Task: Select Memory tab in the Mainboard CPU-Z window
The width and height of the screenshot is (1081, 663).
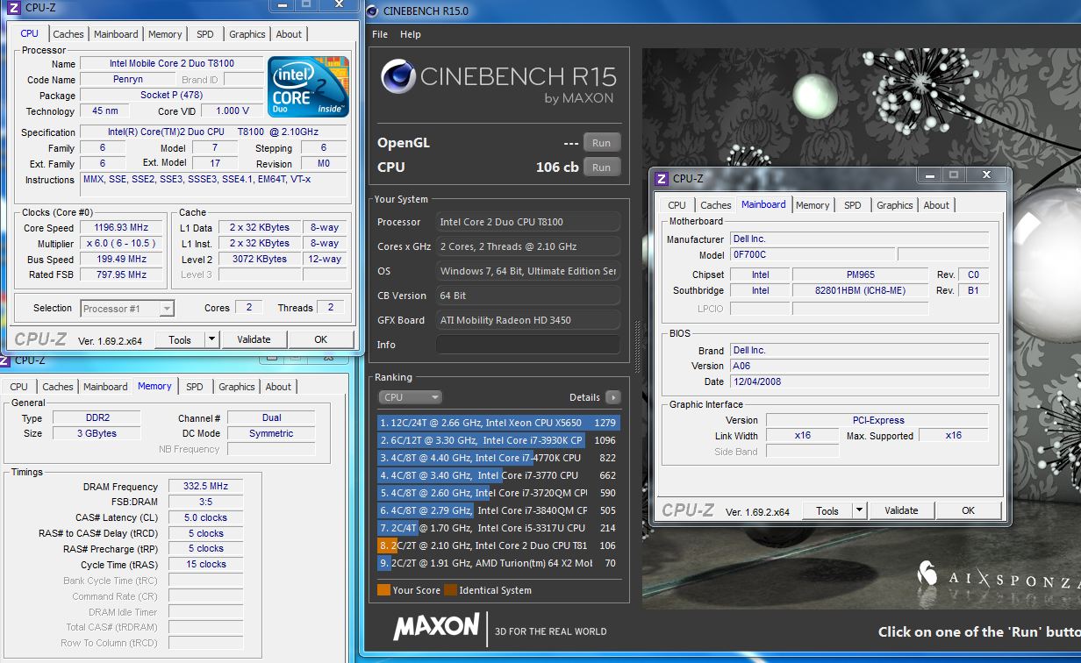Action: tap(813, 205)
